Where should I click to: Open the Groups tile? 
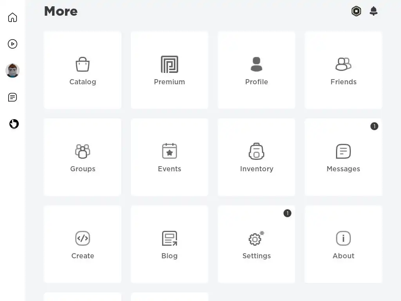(83, 157)
